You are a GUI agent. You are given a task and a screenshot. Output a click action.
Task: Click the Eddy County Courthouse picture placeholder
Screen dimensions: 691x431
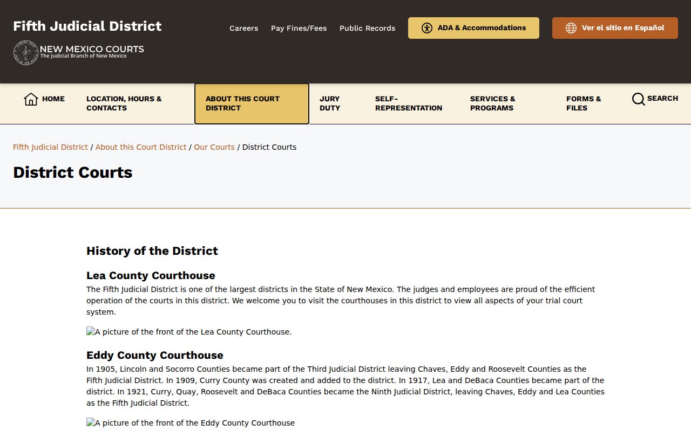[x=191, y=423]
